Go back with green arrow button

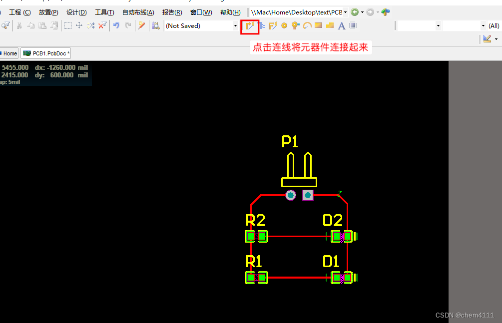[355, 12]
